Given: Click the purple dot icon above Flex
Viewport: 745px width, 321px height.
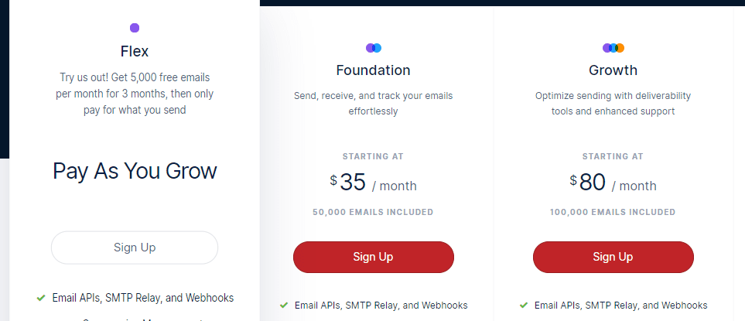Looking at the screenshot, I should pyautogui.click(x=135, y=28).
